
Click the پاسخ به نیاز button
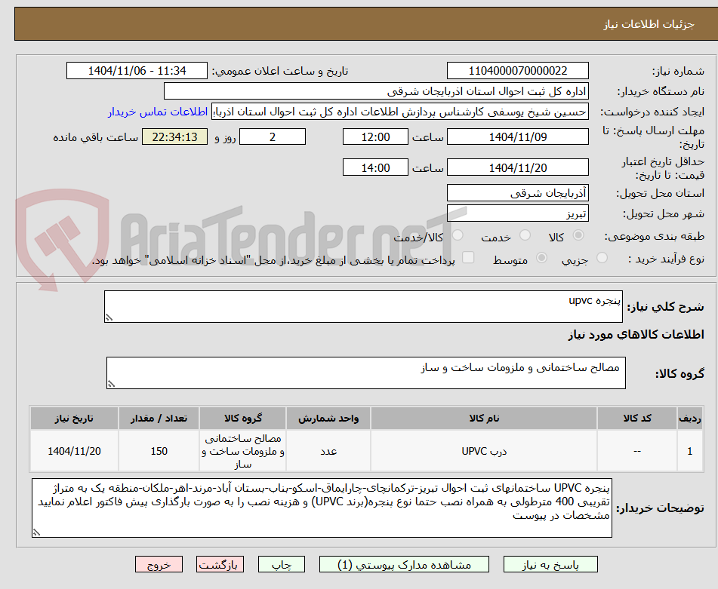tap(550, 564)
